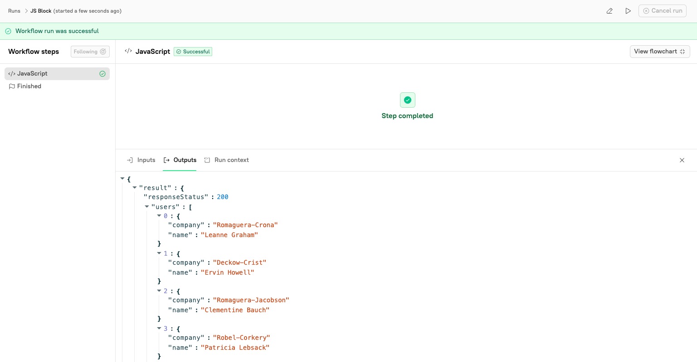This screenshot has width=697, height=362.
Task: Collapse users item 1
Action: (x=159, y=253)
